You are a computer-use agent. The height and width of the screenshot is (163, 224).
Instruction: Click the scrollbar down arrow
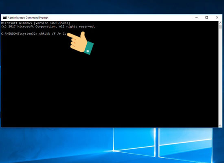[x=220, y=126]
